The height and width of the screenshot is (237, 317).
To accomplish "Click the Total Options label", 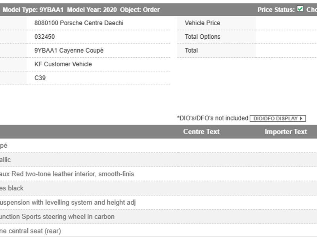I will click(202, 37).
